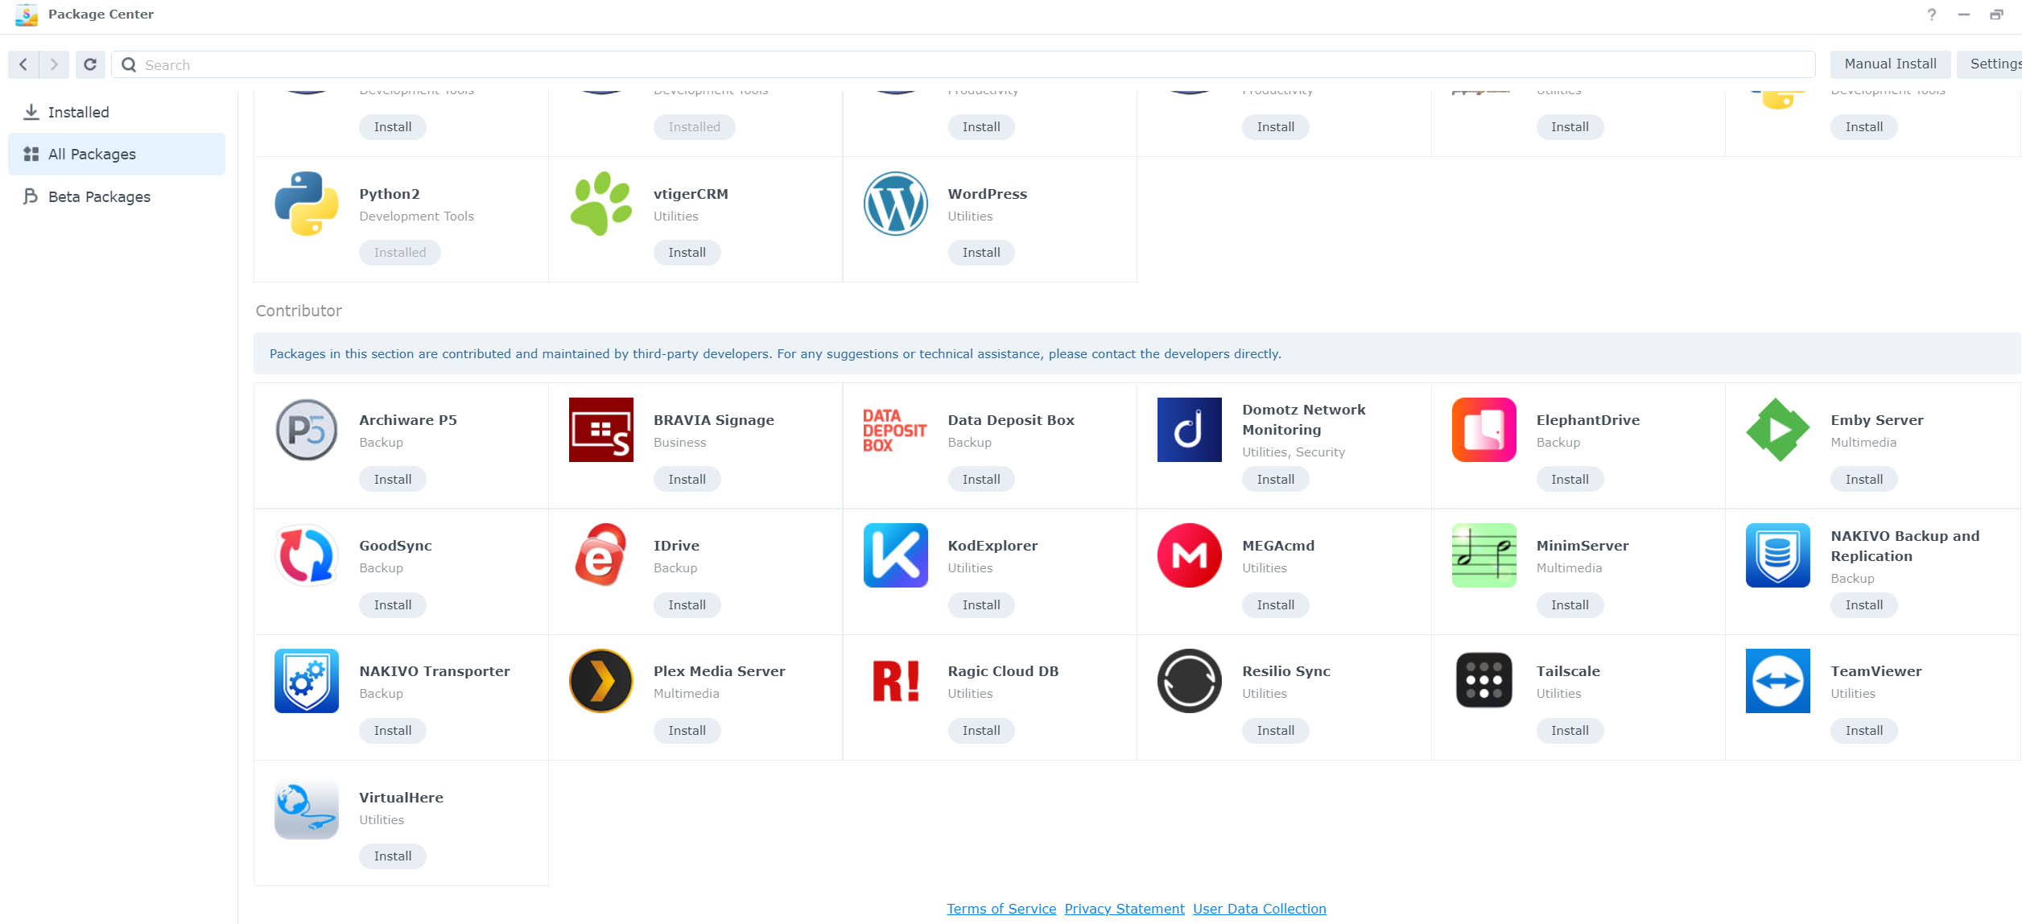Click Manual Install button
The height and width of the screenshot is (924, 2022).
(1890, 64)
